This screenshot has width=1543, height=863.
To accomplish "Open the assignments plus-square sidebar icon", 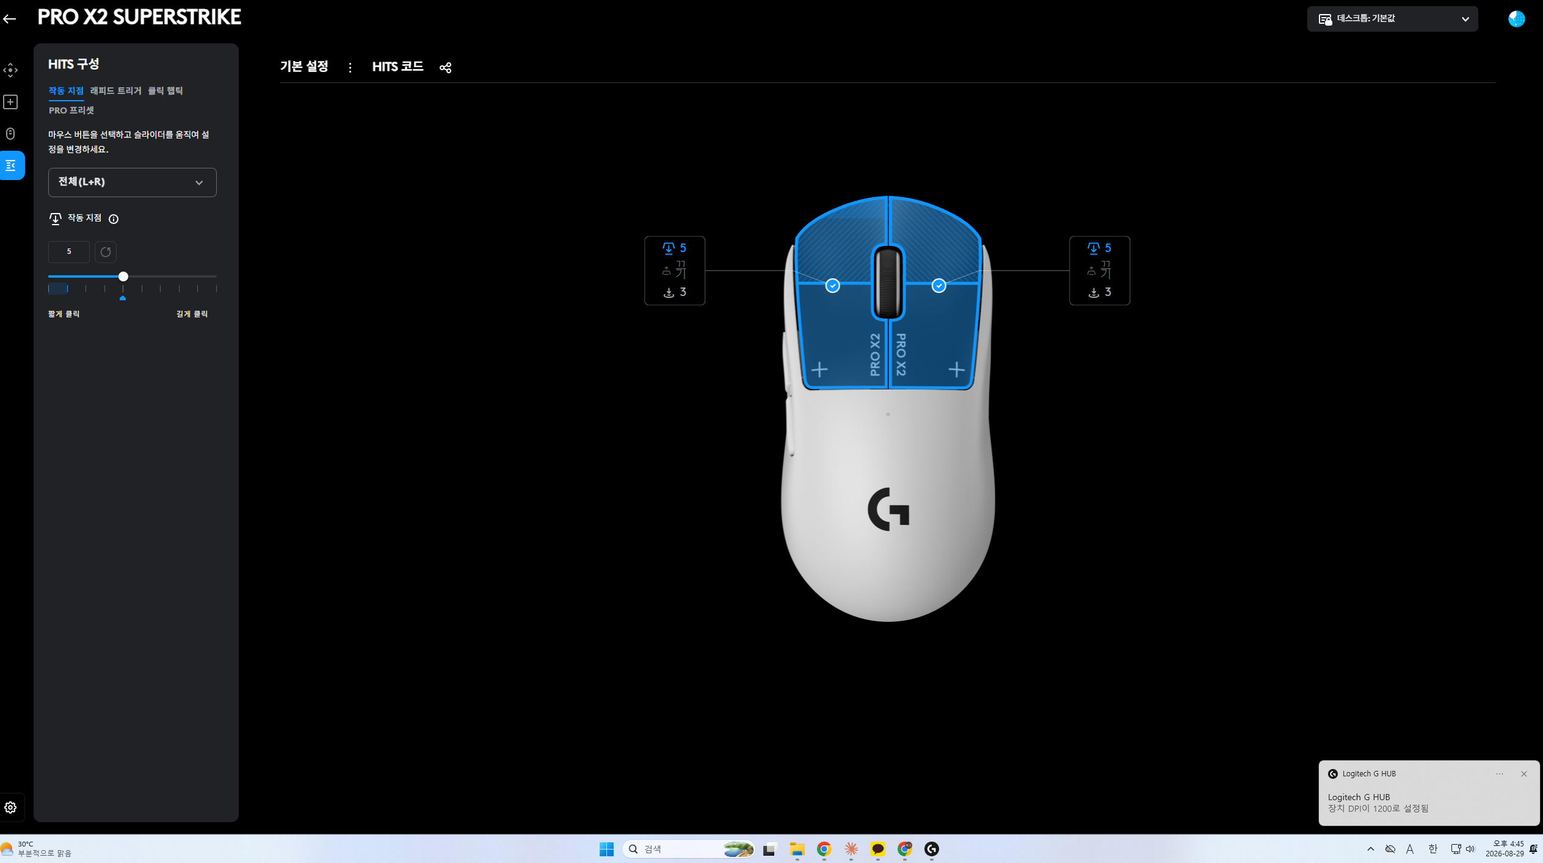I will pos(10,102).
